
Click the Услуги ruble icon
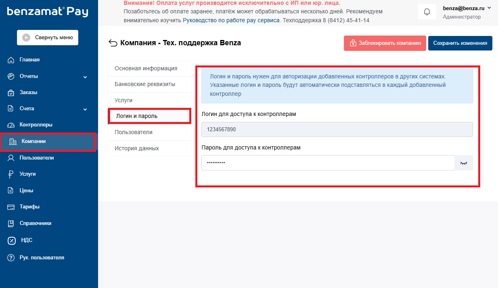coord(11,174)
